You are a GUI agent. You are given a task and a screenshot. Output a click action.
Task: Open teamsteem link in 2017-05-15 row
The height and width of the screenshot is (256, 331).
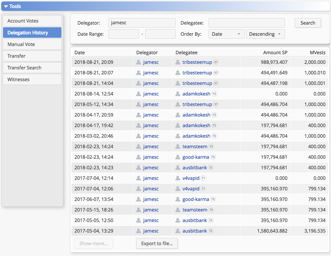point(195,210)
